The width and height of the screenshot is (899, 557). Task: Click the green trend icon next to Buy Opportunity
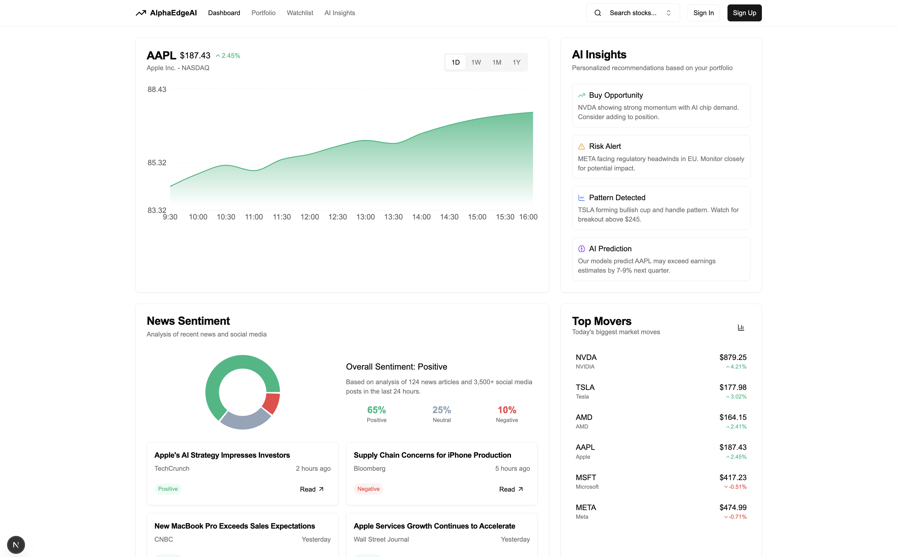pyautogui.click(x=582, y=95)
